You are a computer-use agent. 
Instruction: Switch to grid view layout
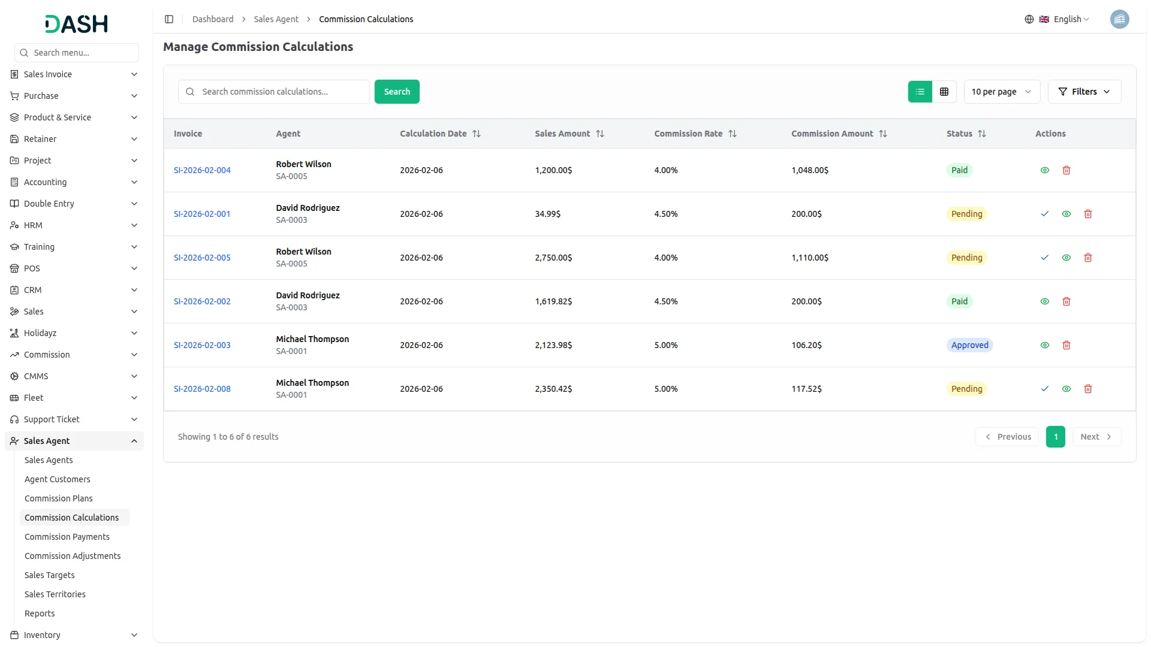[x=944, y=92]
